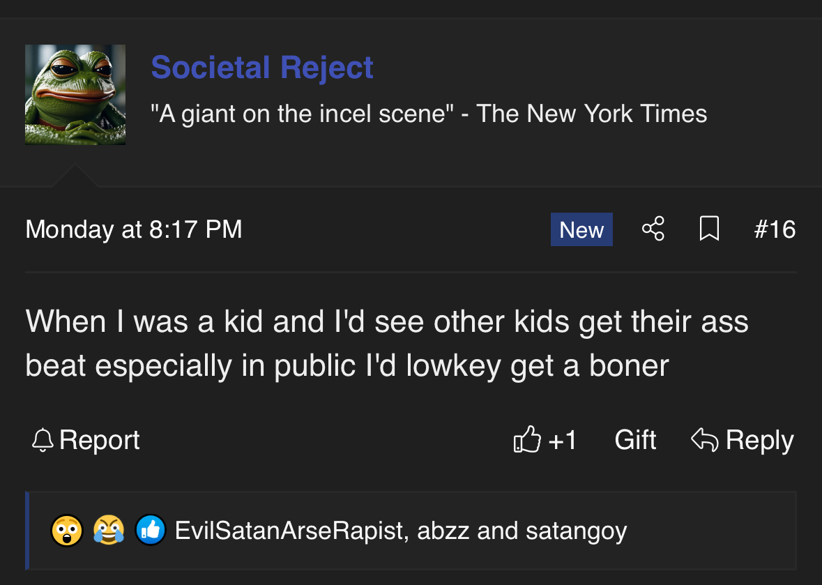The image size is (822, 585).
Task: Click the blue like reaction badge
Action: 150,531
